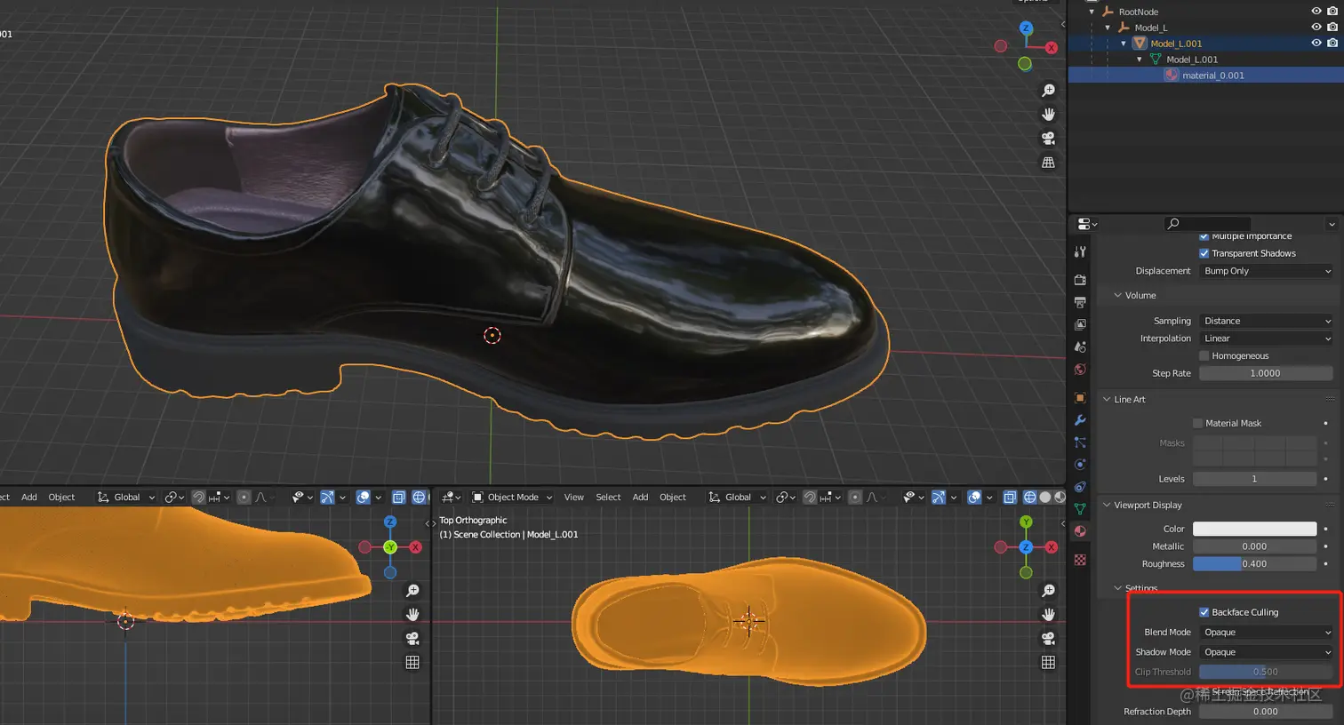Open the Modifier properties wrench icon
The height and width of the screenshot is (725, 1344).
[x=1080, y=420]
